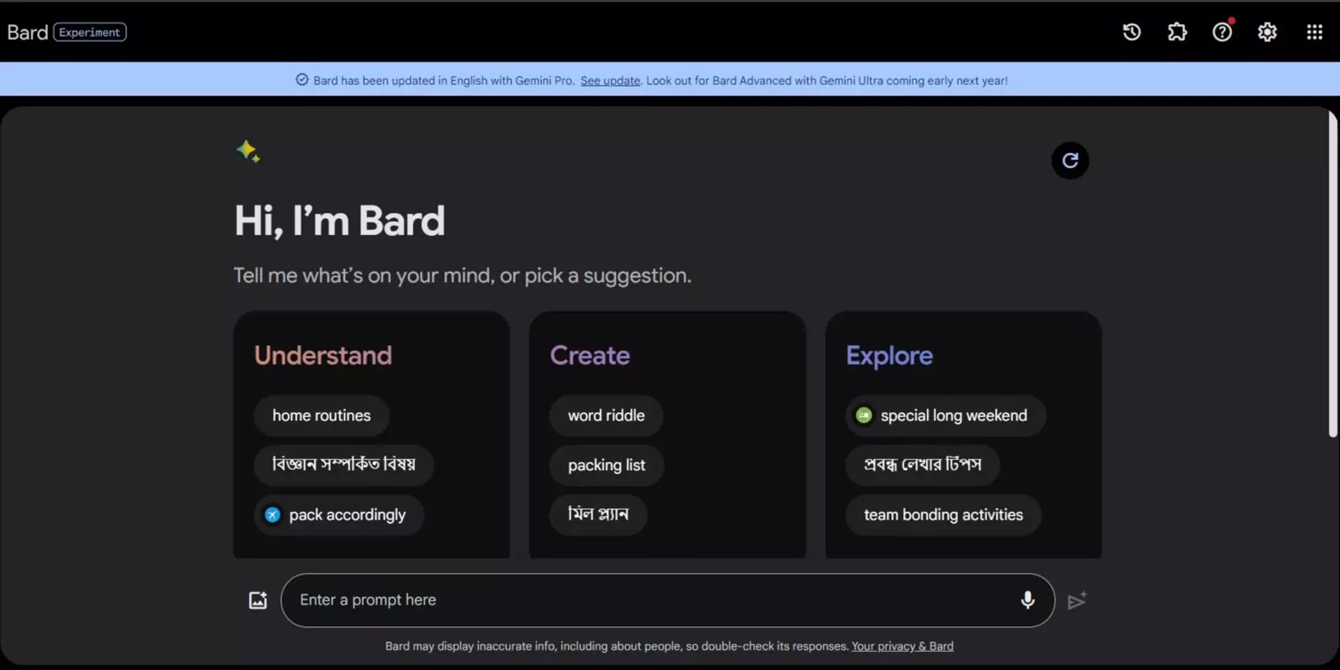Select the বিজ্ঞান সম্পর্কিত বিষয় suggestion

344,465
